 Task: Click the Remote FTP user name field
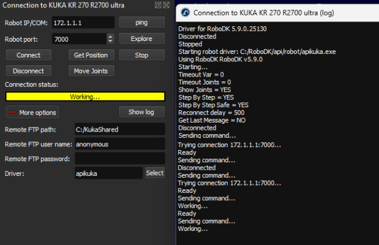point(119,144)
